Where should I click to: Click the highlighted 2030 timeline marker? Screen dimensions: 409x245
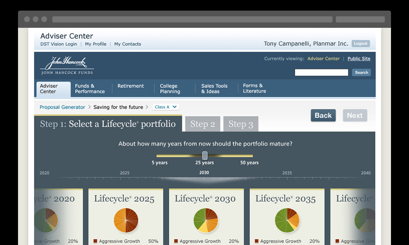tap(204, 173)
